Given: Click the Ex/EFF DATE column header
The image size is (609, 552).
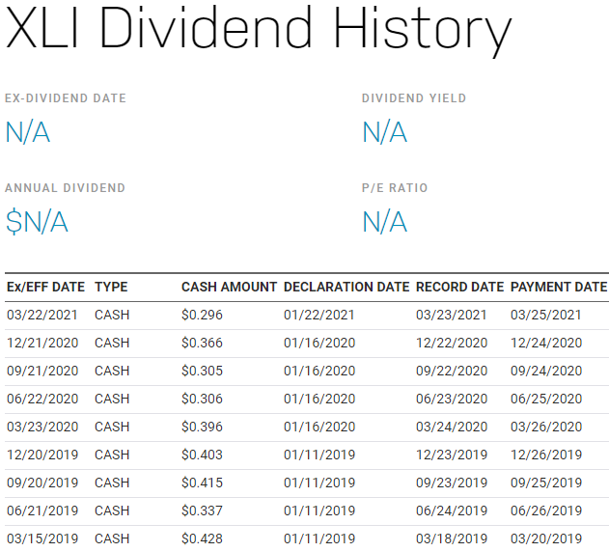Looking at the screenshot, I should click(x=45, y=287).
